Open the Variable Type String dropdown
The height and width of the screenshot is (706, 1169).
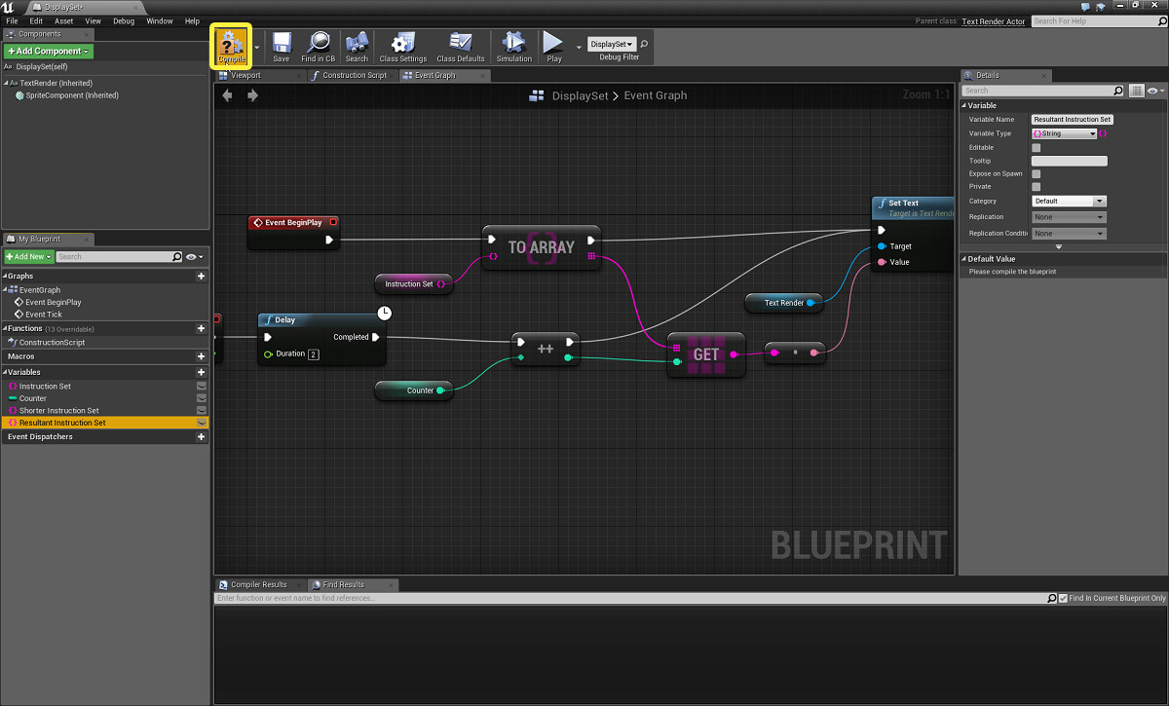[1064, 133]
